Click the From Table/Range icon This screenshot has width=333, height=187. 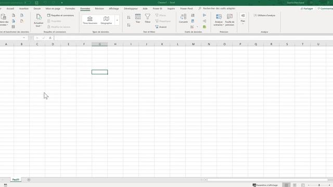[14, 26]
